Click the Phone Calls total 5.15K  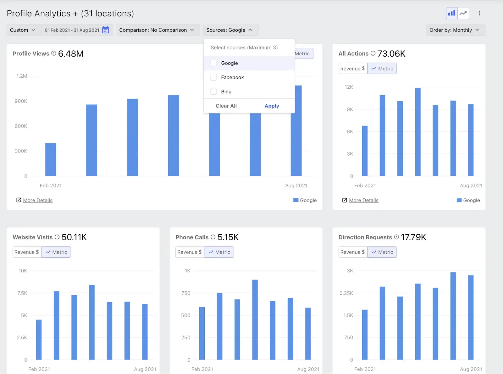coord(228,237)
